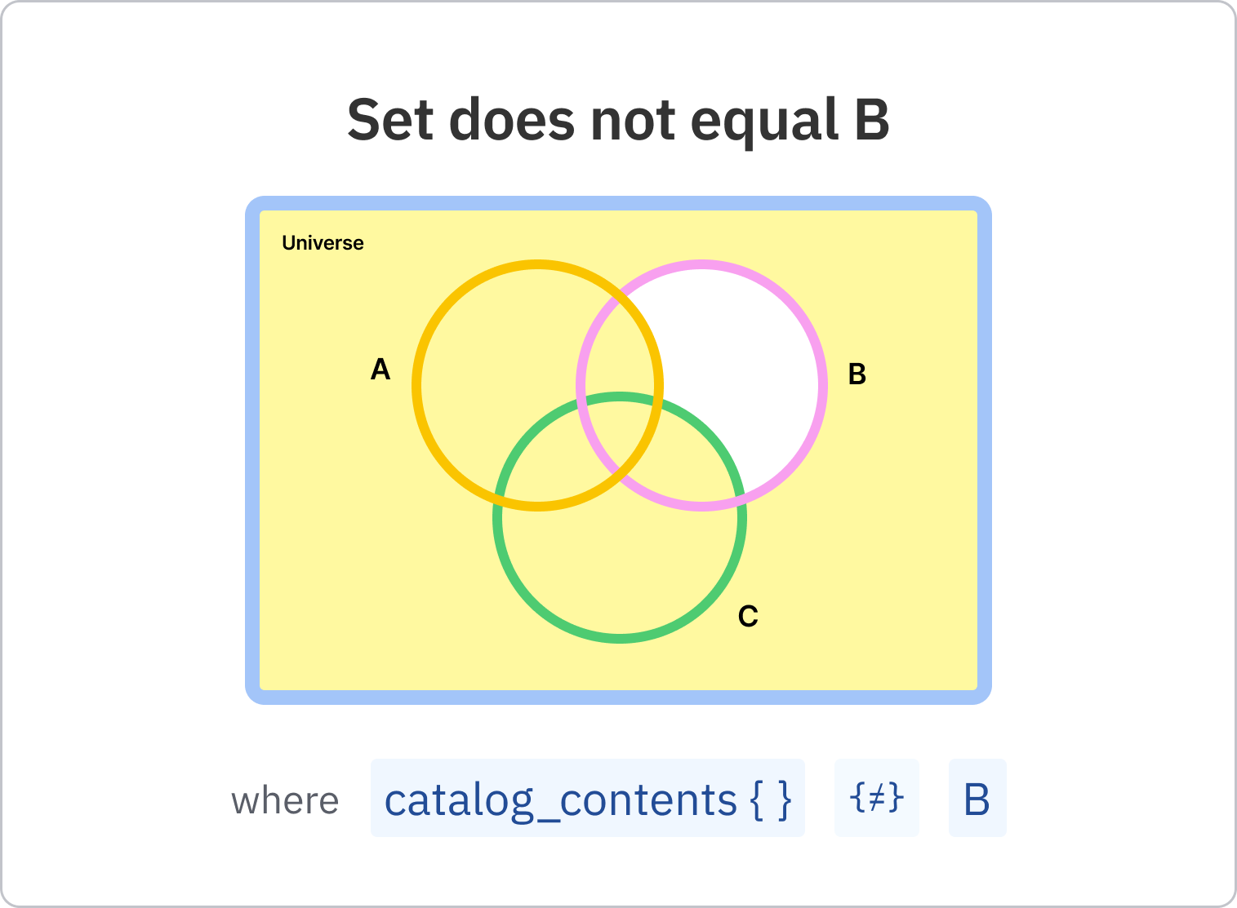
Task: Click the letter B label beside pink circle
Action: (857, 374)
